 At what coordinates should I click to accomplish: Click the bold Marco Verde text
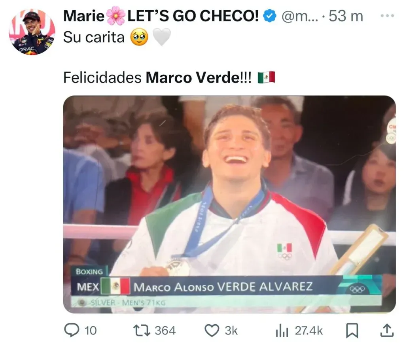pyautogui.click(x=193, y=77)
